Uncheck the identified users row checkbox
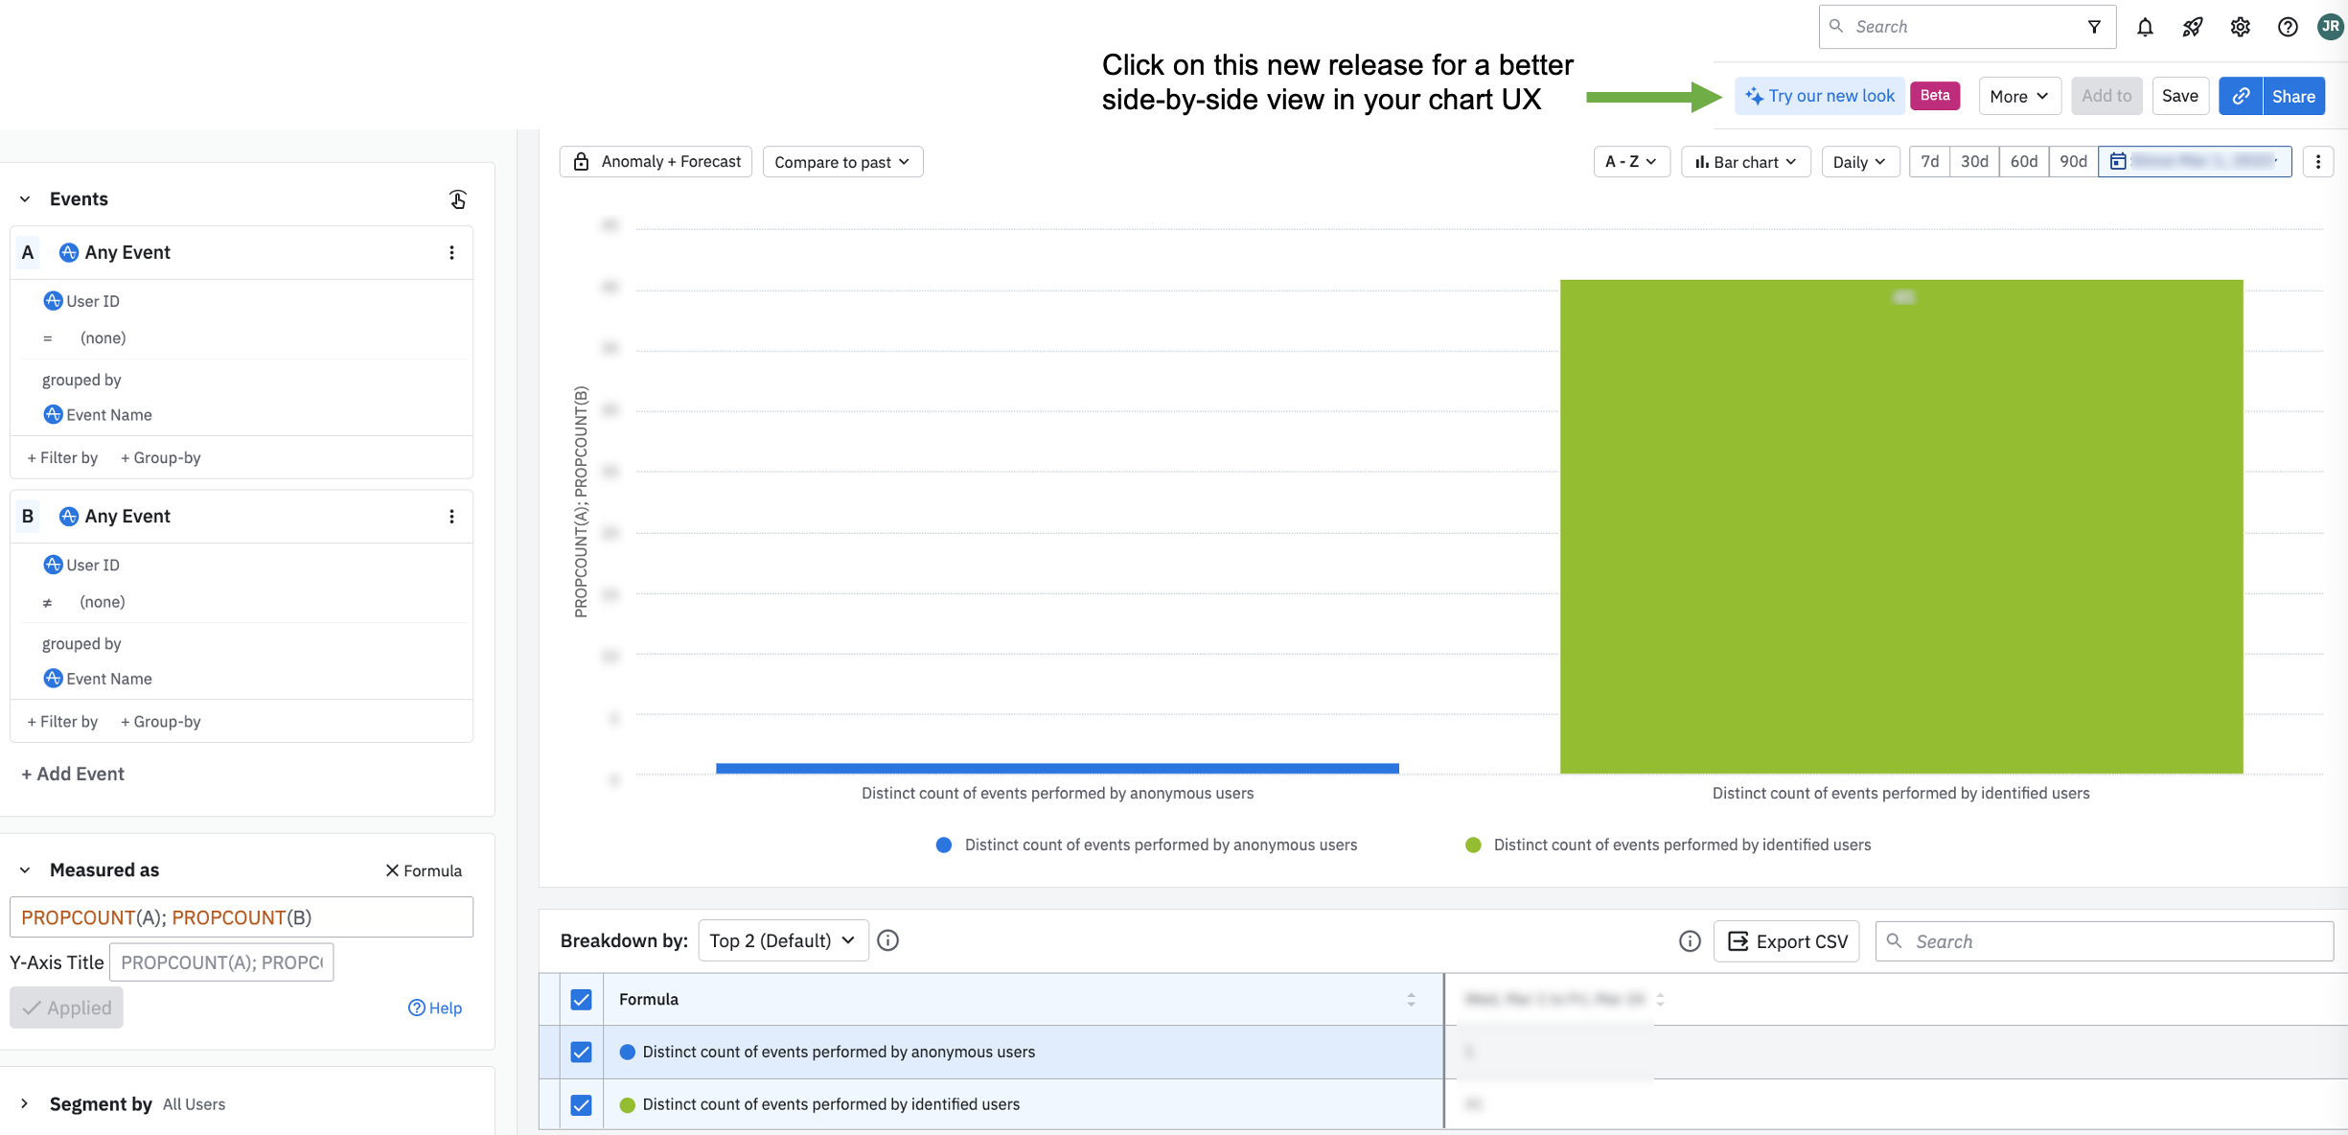The width and height of the screenshot is (2348, 1135). [x=581, y=1104]
